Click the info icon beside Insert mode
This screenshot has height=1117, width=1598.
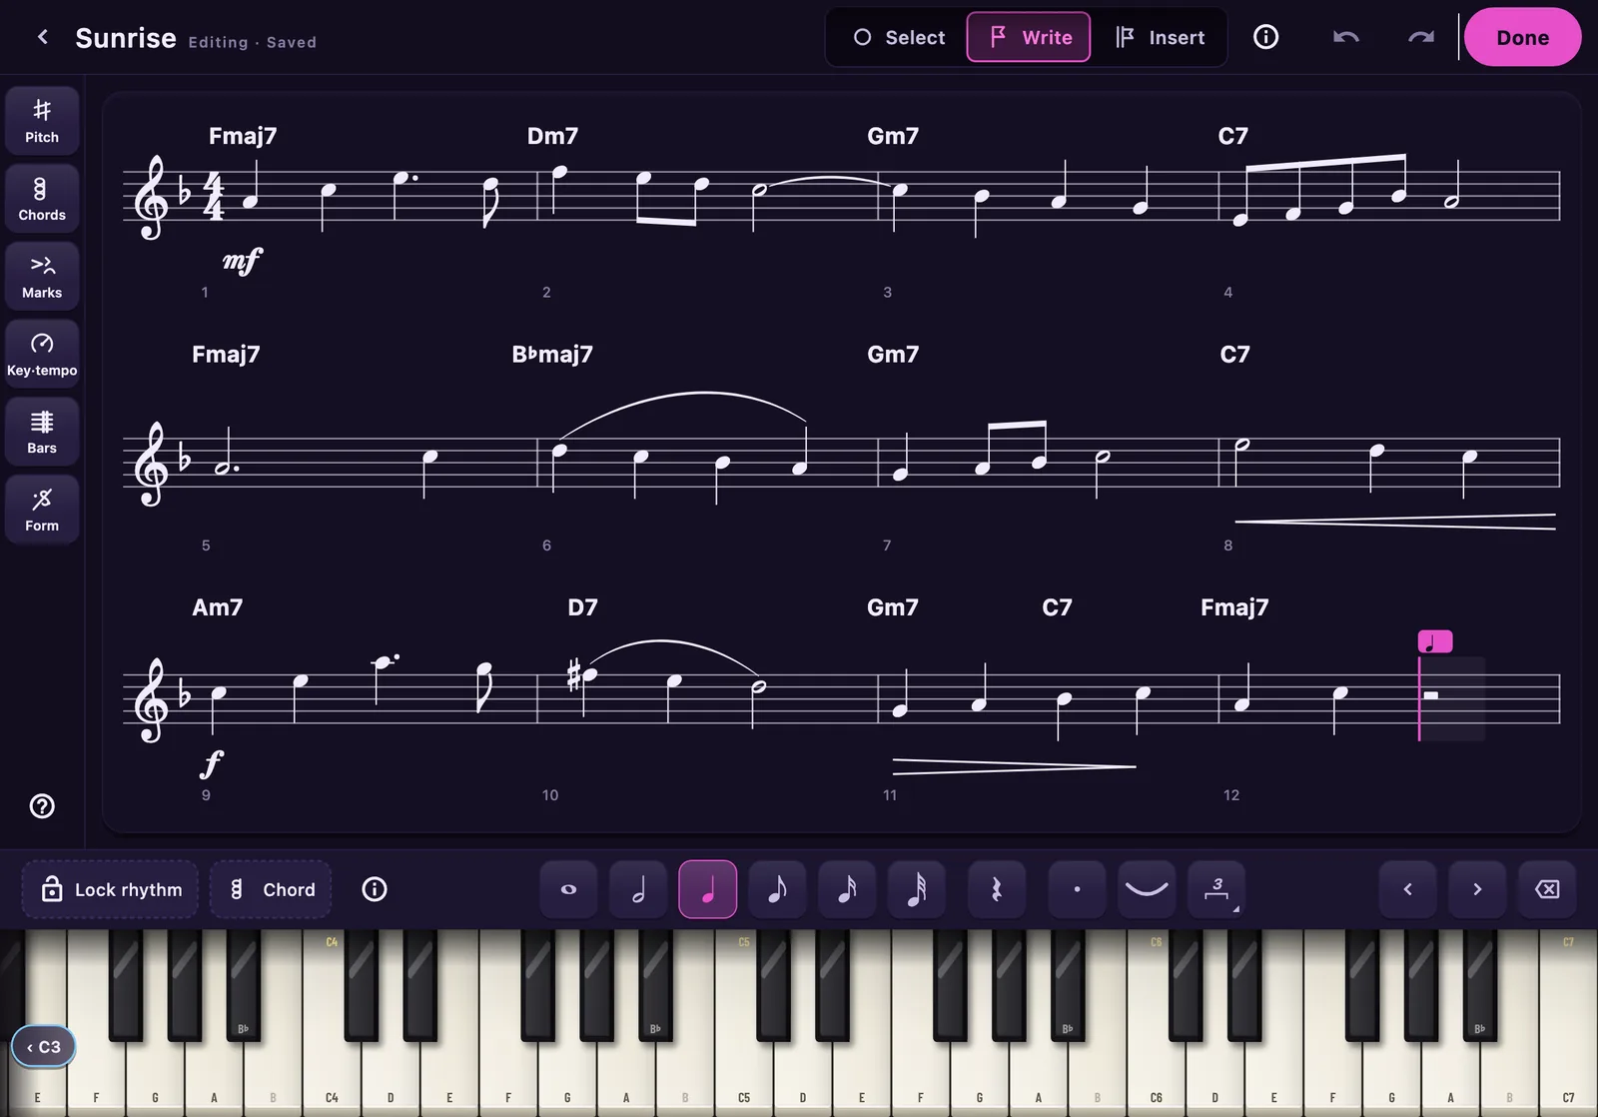pos(1265,37)
